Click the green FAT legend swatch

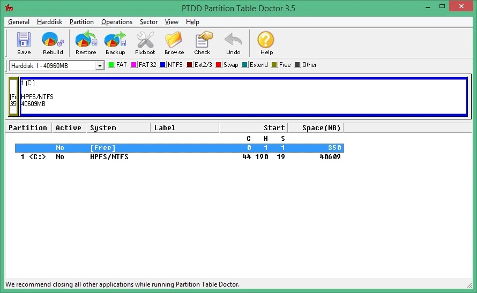pyautogui.click(x=111, y=65)
